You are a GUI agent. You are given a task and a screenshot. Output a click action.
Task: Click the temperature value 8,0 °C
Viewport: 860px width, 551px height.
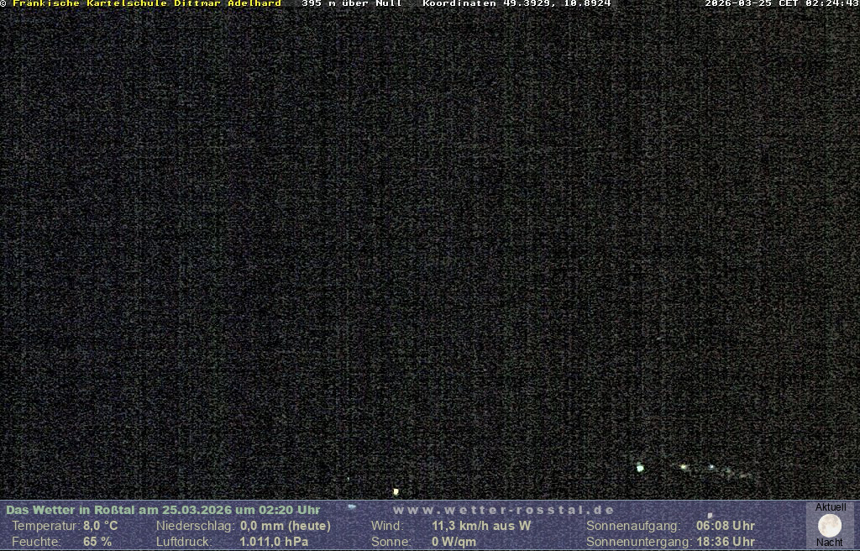(x=100, y=526)
